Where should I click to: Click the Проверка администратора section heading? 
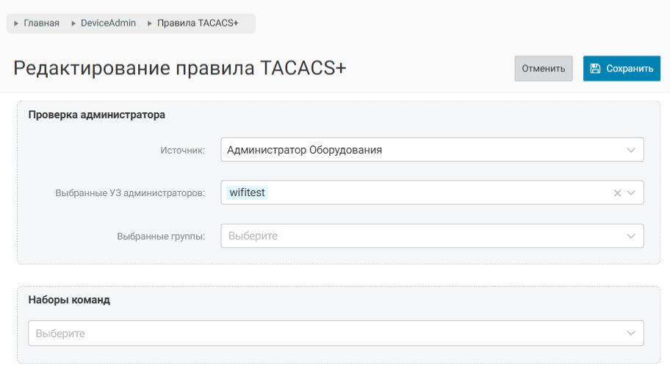96,115
